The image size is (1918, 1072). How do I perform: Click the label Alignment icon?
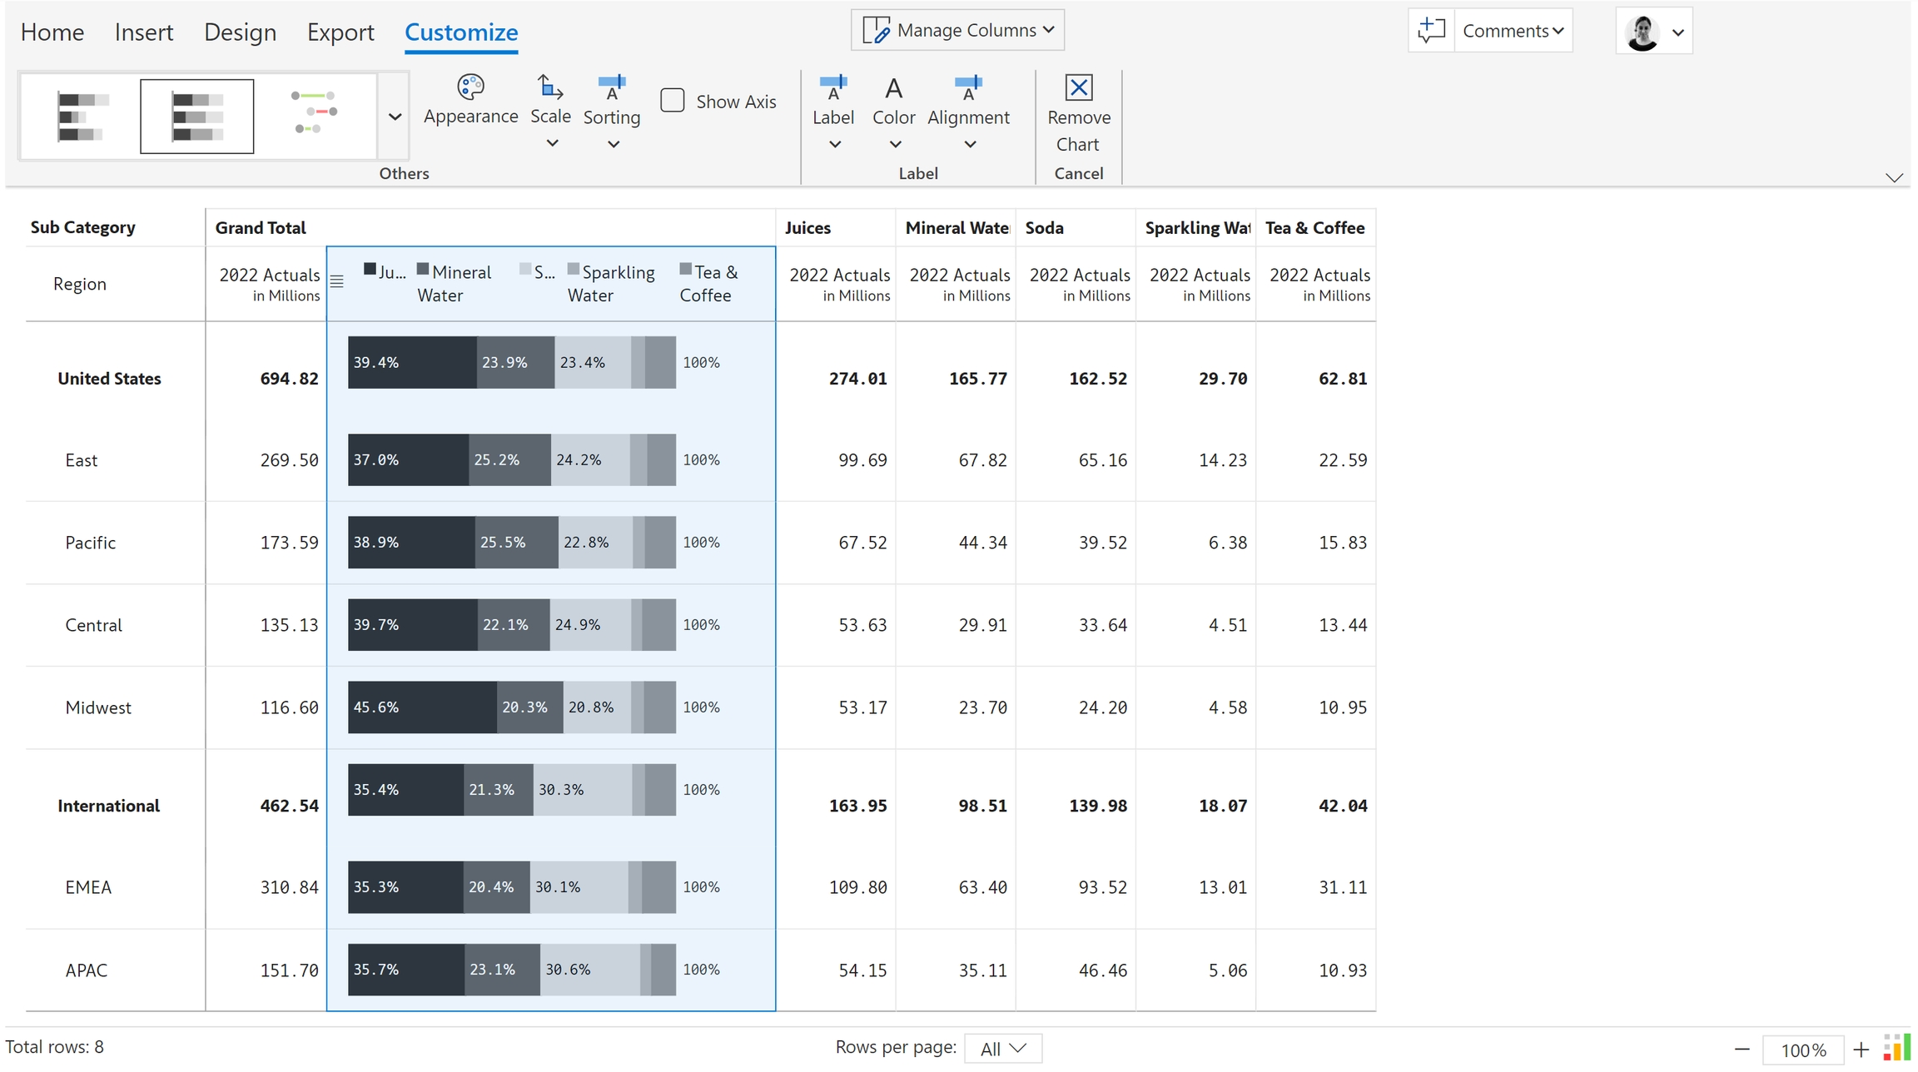[x=968, y=87]
